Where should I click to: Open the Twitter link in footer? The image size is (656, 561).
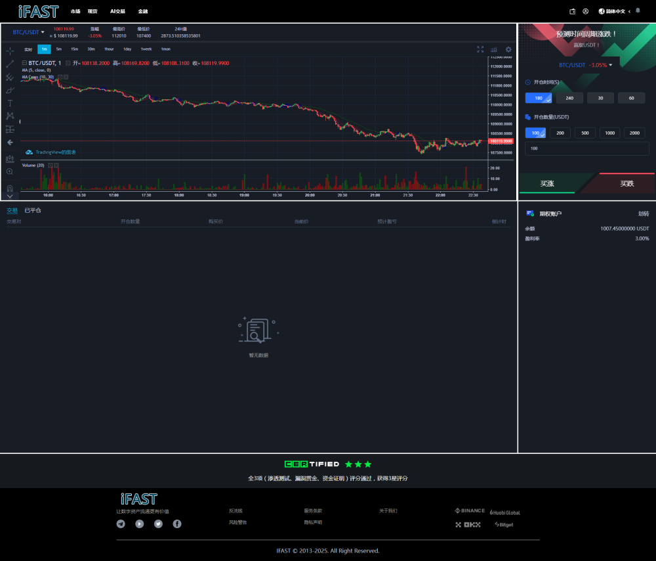click(158, 524)
